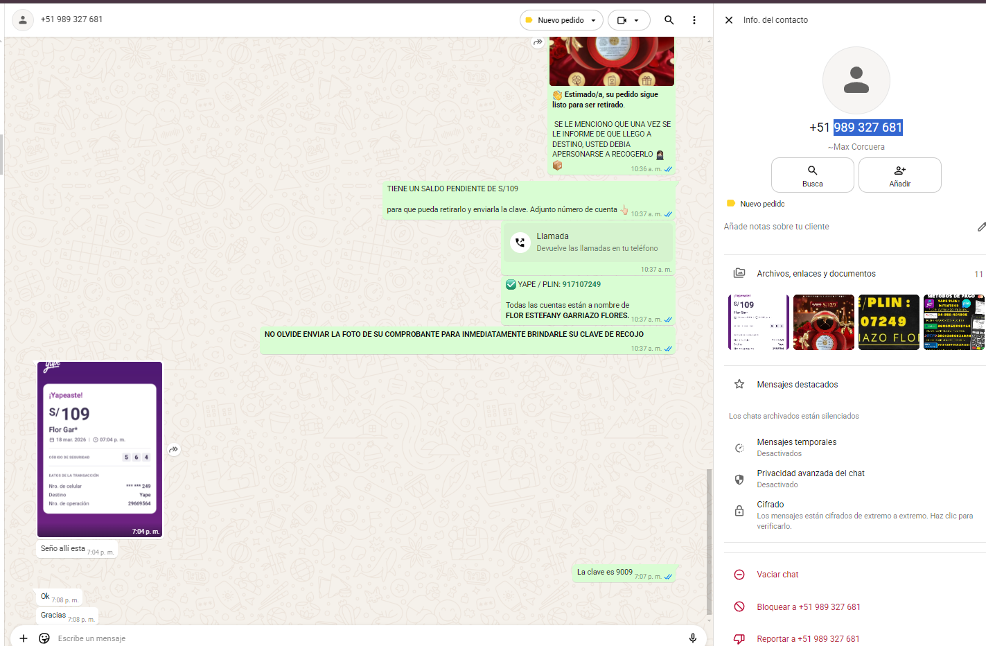Click the contact avatar in chat header
986x646 pixels.
[23, 20]
